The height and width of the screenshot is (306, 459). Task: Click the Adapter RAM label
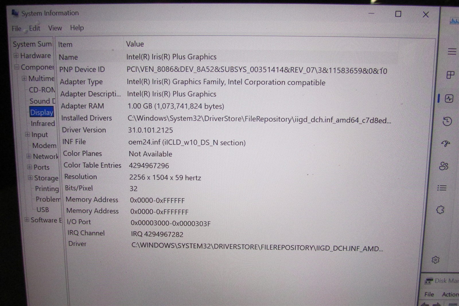82,106
